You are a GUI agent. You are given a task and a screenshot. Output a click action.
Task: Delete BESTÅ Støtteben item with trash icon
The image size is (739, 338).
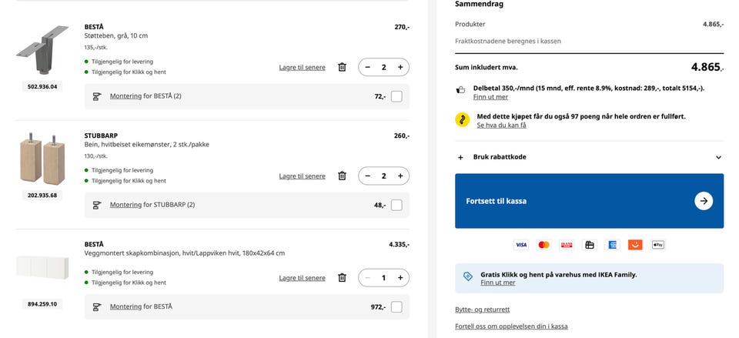tap(342, 67)
